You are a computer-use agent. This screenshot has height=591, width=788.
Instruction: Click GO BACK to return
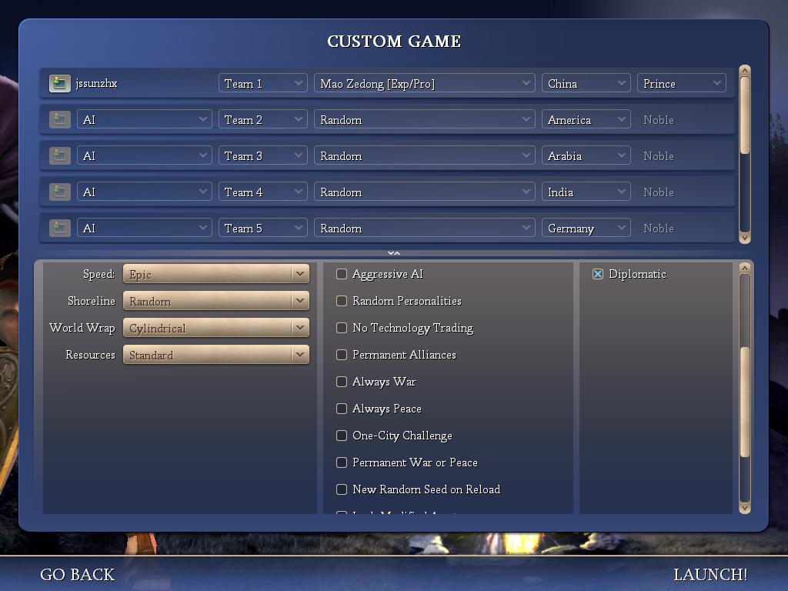coord(78,574)
